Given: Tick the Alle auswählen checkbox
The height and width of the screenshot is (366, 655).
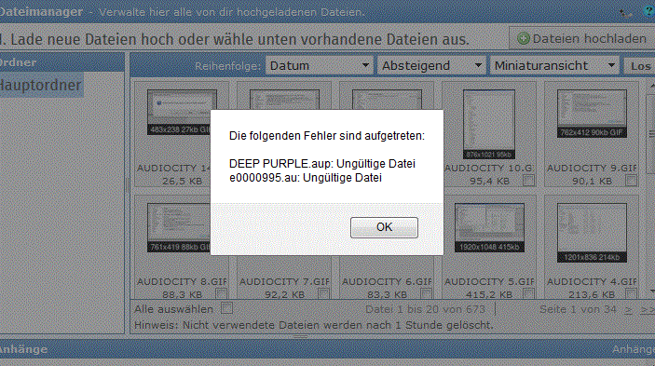Looking at the screenshot, I should (226, 308).
